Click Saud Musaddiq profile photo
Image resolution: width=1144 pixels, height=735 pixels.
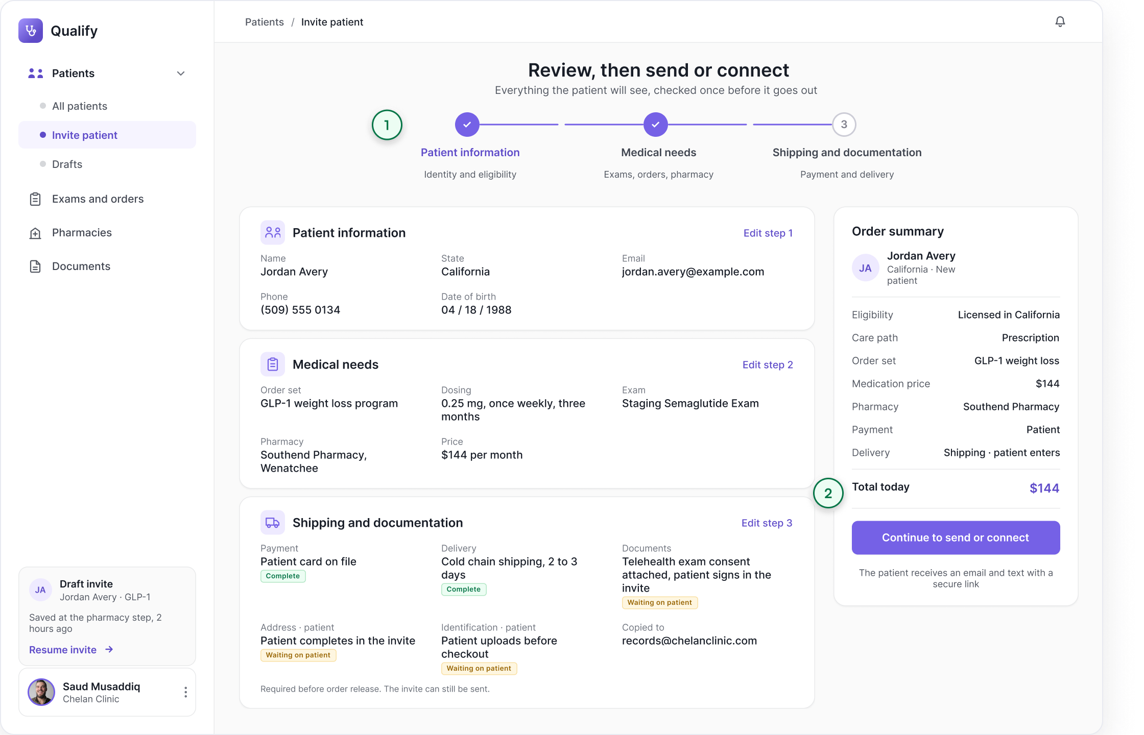coord(41,692)
